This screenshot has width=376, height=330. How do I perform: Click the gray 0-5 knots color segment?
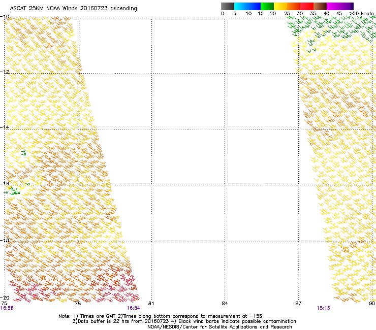point(228,6)
